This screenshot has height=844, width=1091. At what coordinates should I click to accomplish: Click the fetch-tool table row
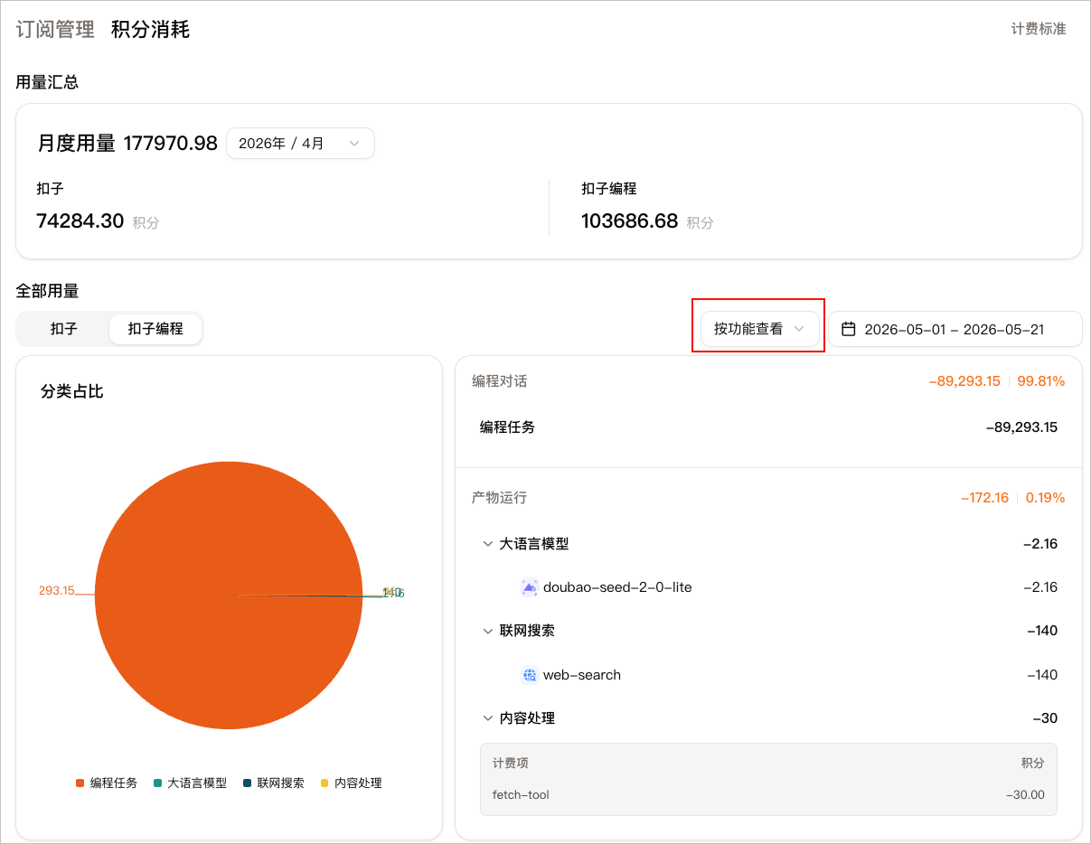pos(768,795)
